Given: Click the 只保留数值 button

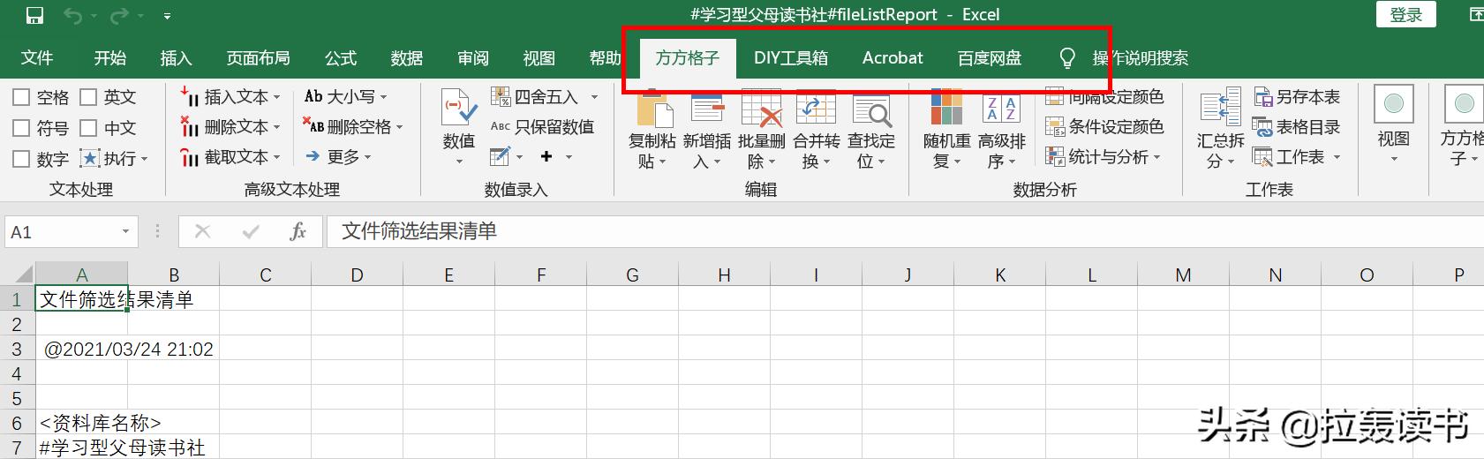Looking at the screenshot, I should click(543, 127).
